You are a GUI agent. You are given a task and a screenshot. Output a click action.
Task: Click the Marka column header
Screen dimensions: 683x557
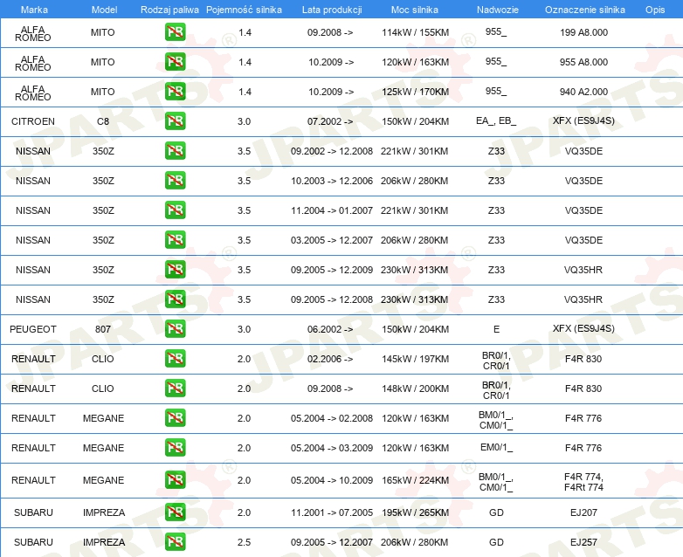coord(34,10)
